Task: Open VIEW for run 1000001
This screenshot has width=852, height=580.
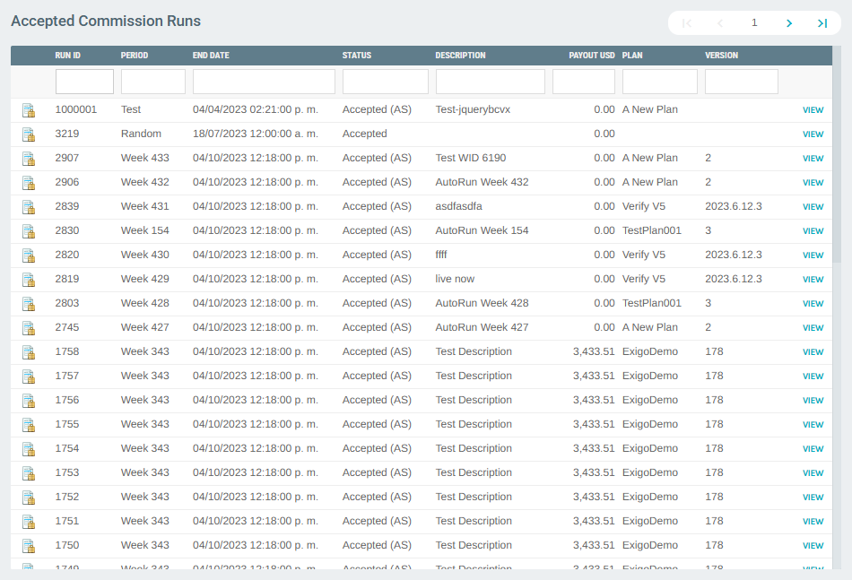Action: point(813,109)
